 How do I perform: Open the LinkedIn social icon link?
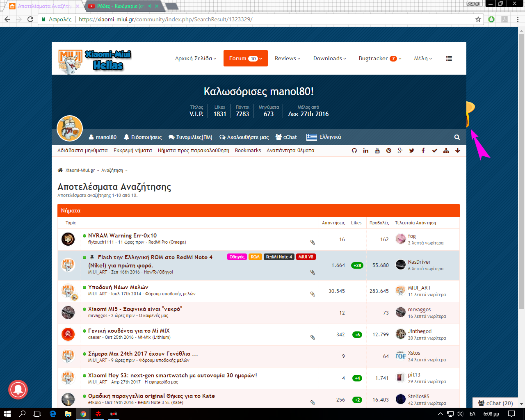pos(366,151)
